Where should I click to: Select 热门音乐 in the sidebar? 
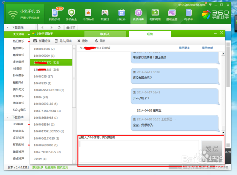pyautogui.click(x=19, y=41)
